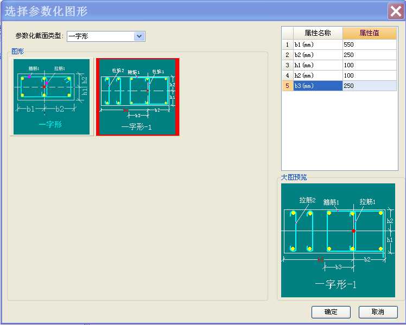Open the 参数化截面类型 dropdown arrow
Viewport: 406px width, 325px height.
pyautogui.click(x=139, y=36)
